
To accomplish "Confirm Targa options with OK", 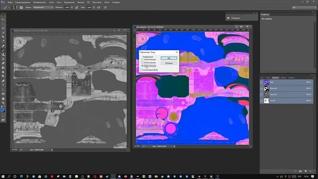I will point(169,58).
